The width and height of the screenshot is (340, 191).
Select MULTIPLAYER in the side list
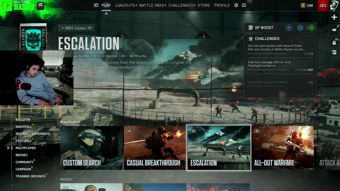pyautogui.click(x=25, y=148)
